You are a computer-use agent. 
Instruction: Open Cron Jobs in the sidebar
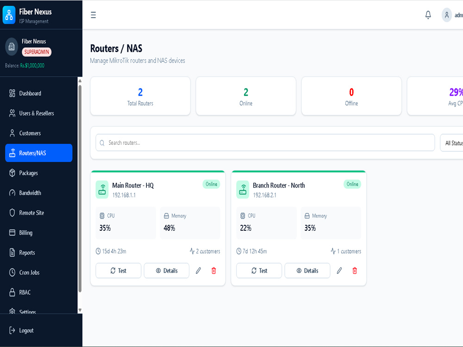(39, 273)
